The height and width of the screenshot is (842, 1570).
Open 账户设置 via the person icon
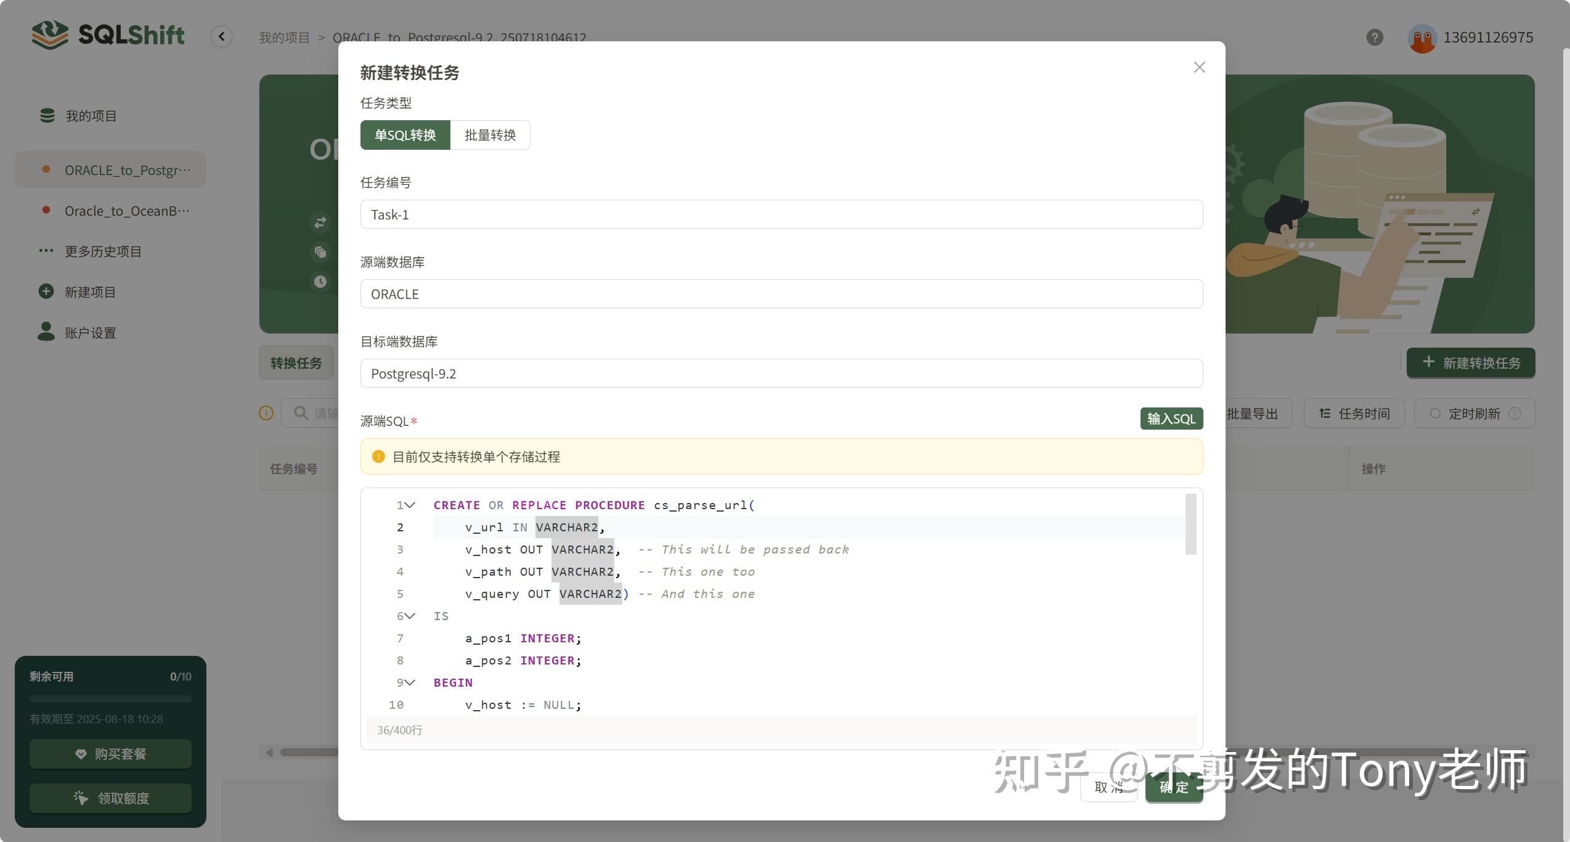coord(46,332)
